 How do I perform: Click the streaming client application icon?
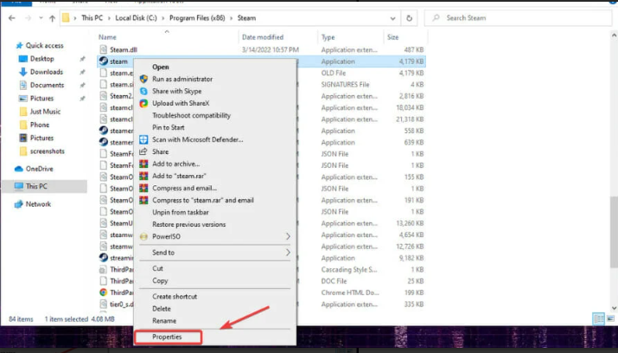click(103, 258)
